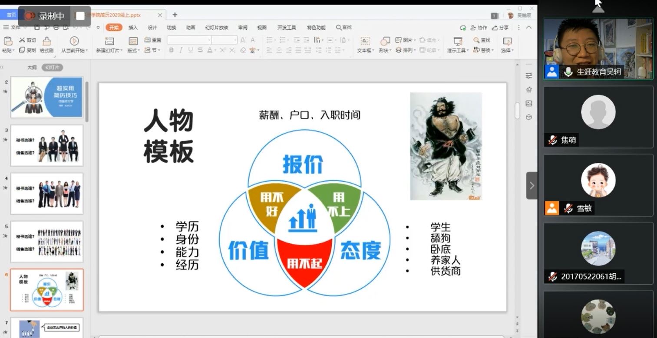This screenshot has height=338, width=657.
Task: Start slideshow from current slide (从当前开始)
Action: 74,41
